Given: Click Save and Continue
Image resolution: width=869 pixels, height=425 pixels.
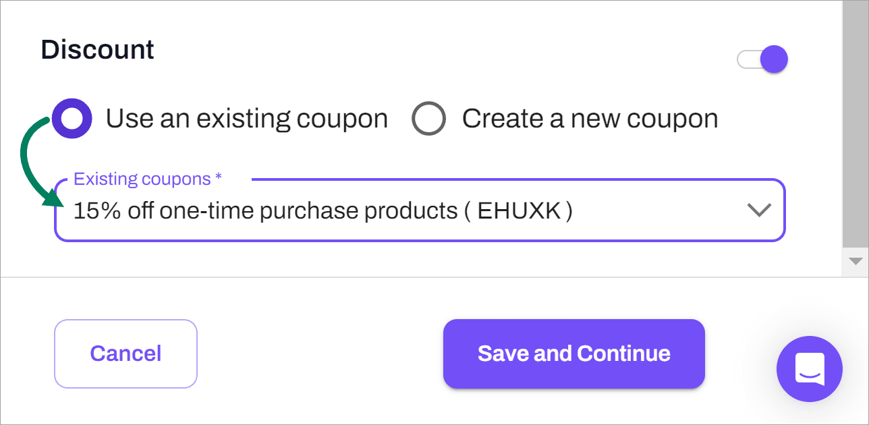Looking at the screenshot, I should tap(573, 353).
